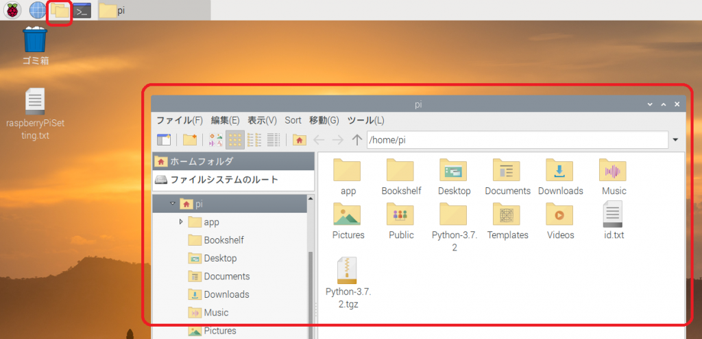Open the ファイル(F) menu
The image size is (702, 339).
pyautogui.click(x=180, y=120)
